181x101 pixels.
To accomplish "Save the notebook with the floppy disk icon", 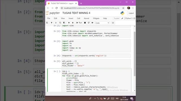I will coord(47,23).
